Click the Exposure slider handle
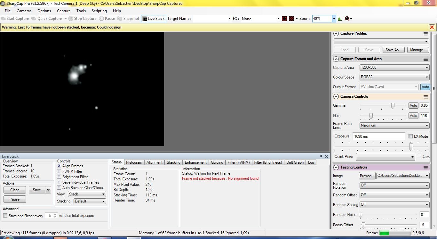Image resolution: width=437 pixels, height=239 pixels. pyautogui.click(x=411, y=147)
